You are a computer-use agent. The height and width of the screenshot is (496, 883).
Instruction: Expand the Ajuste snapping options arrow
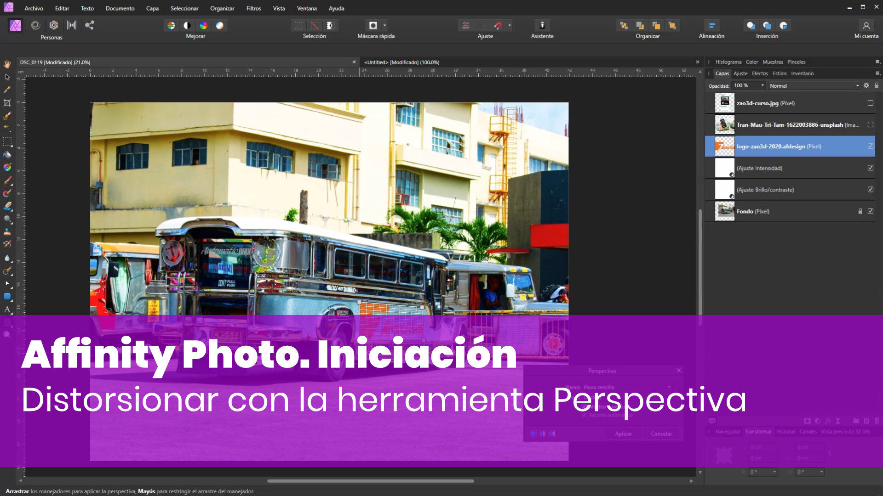tap(509, 25)
